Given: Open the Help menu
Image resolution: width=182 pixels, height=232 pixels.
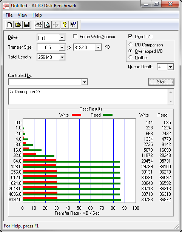Looking at the screenshot, I should pyautogui.click(x=37, y=15).
